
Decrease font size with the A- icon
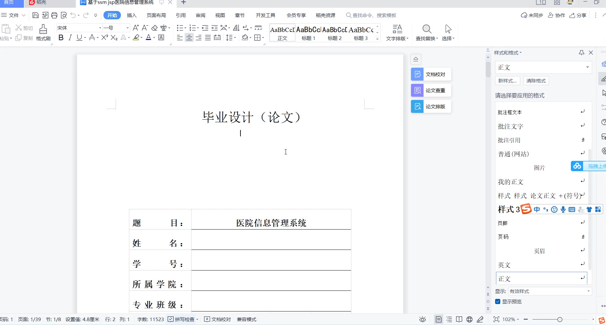tap(145, 28)
